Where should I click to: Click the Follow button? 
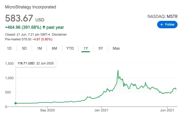(x=167, y=25)
